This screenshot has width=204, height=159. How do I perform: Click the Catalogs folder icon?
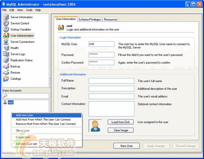point(6,79)
